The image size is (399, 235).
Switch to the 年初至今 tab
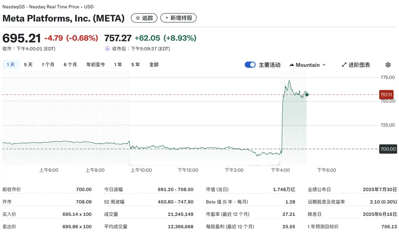coord(95,64)
